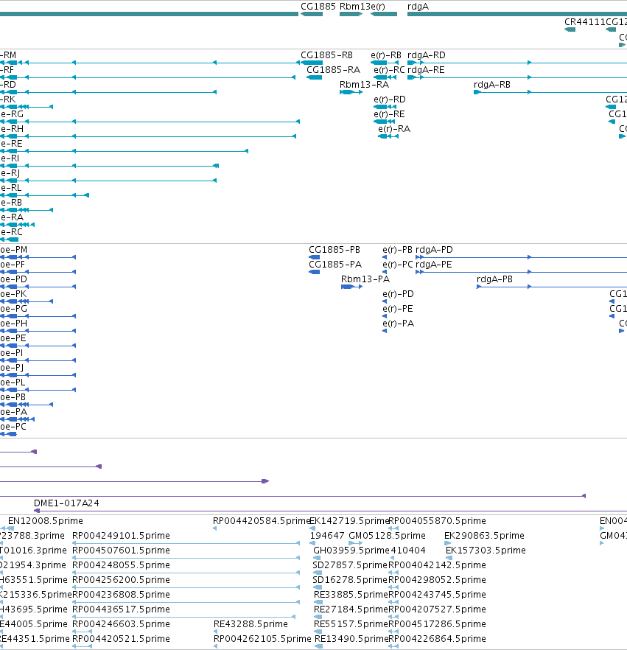627x650 pixels.
Task: Click the rdgA-PD protein label
Action: pos(434,250)
